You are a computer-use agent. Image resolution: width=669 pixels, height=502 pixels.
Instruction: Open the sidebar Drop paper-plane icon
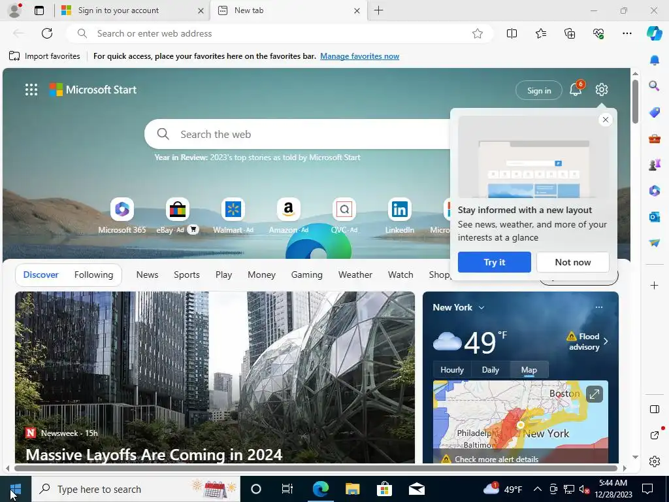[654, 243]
